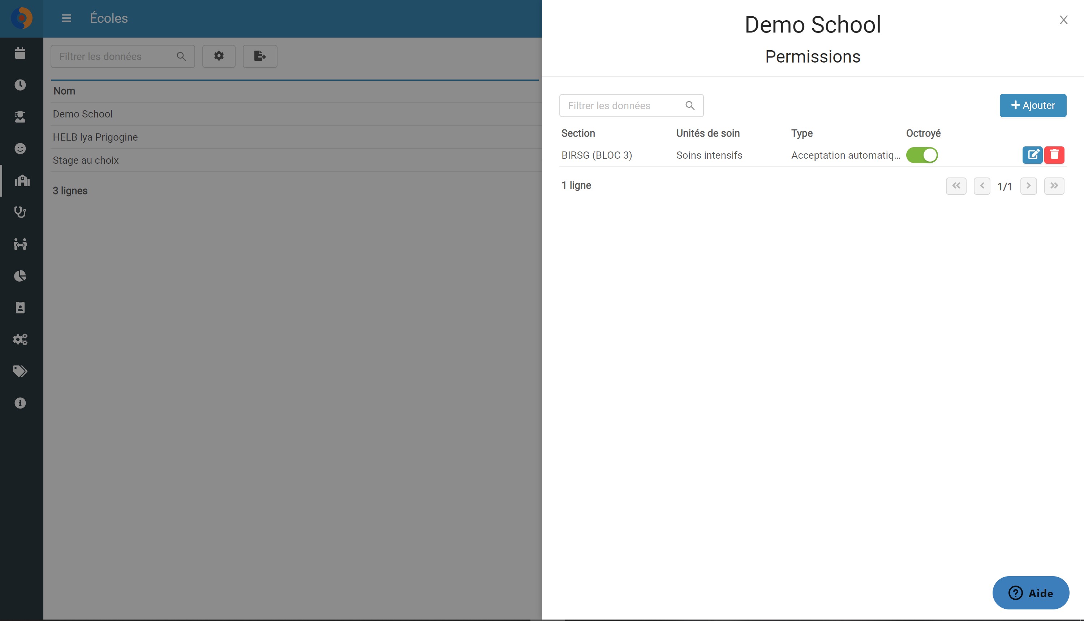This screenshot has height=621, width=1084.
Task: Close the Demo School permissions panel
Action: pyautogui.click(x=1063, y=20)
